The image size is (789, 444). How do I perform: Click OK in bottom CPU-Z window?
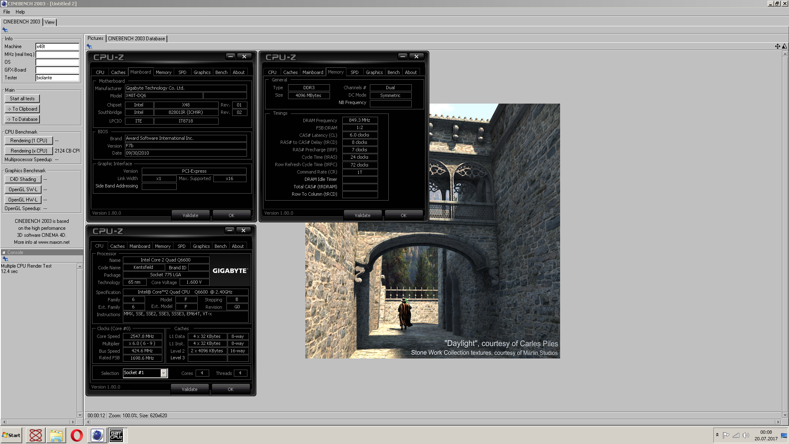tap(231, 389)
